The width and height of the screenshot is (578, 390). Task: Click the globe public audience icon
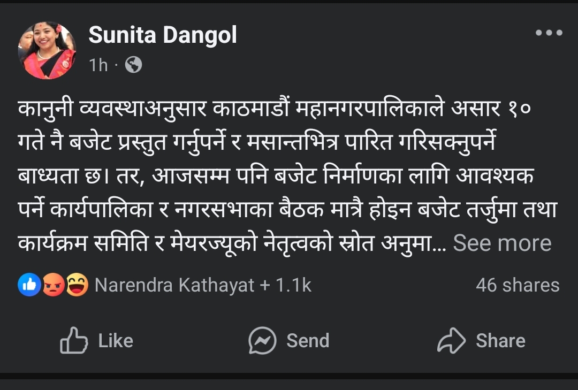tap(133, 65)
